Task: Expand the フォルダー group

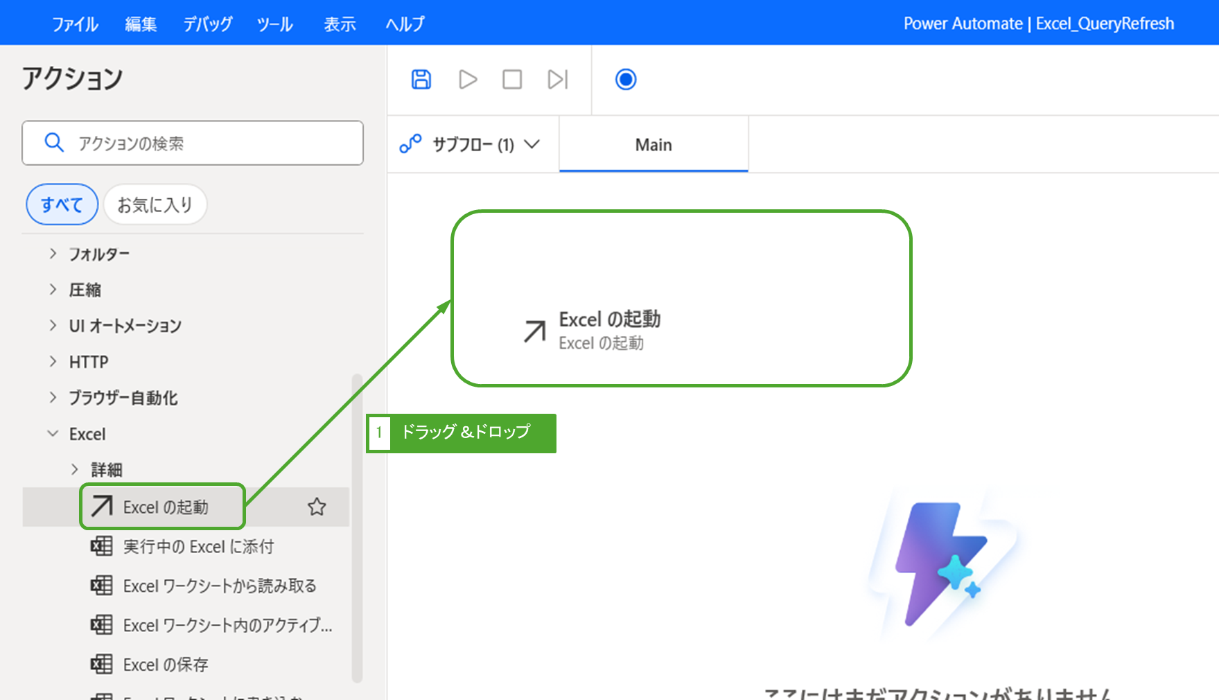Action: click(x=53, y=254)
